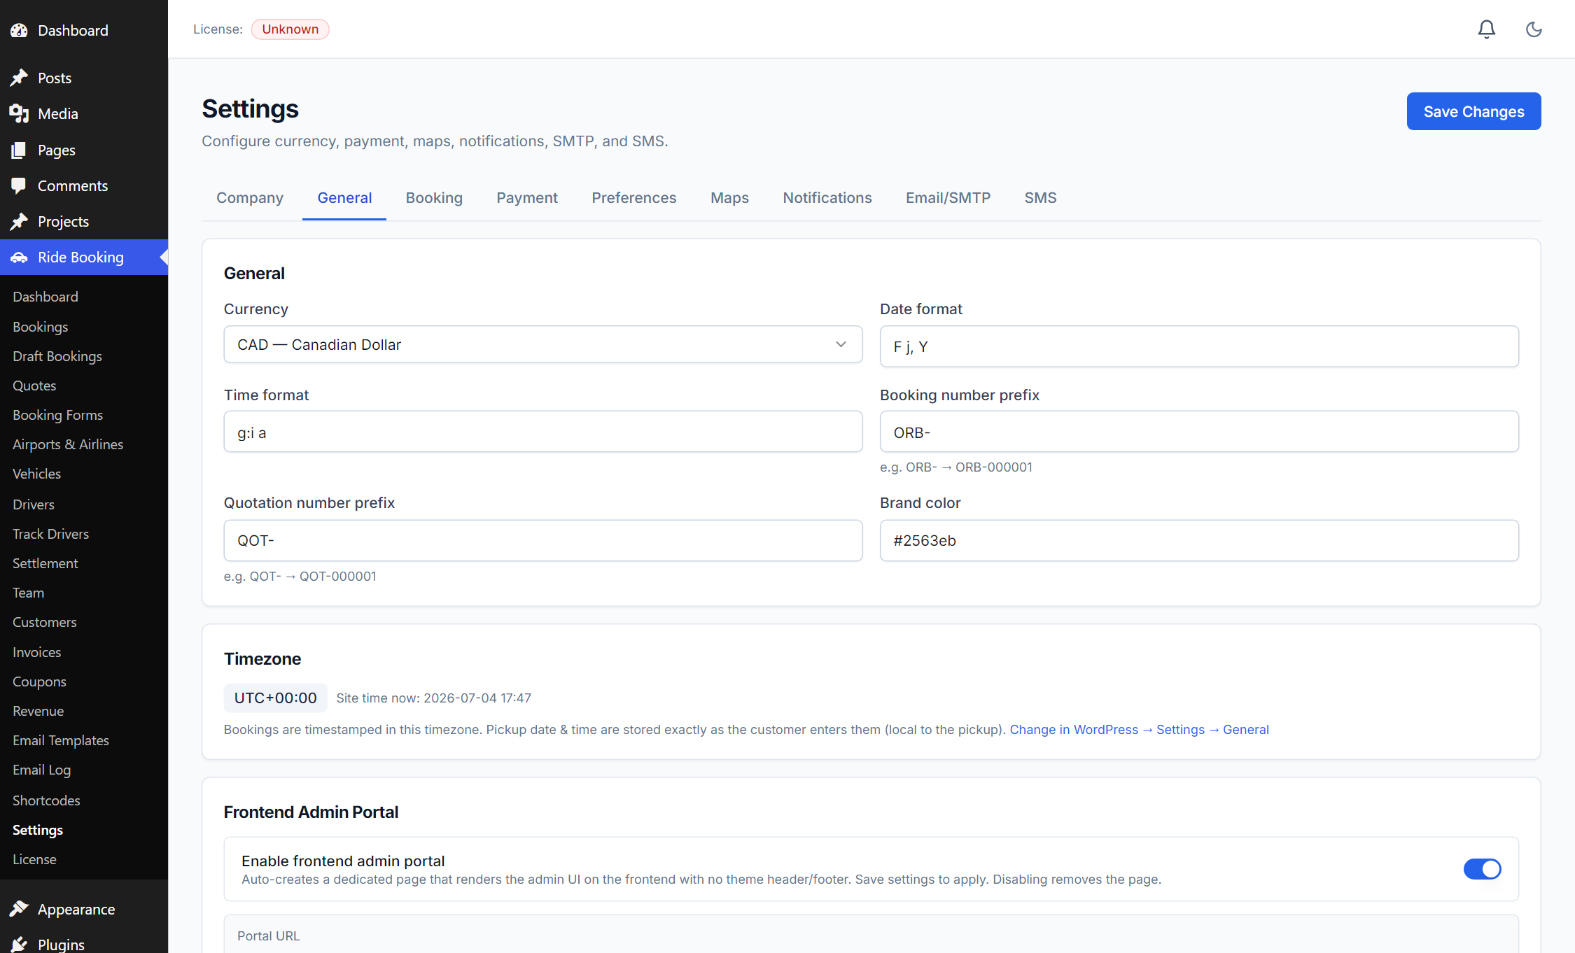Screen dimensions: 1575x953
Task: Switch to the Booking tab
Action: (x=434, y=198)
